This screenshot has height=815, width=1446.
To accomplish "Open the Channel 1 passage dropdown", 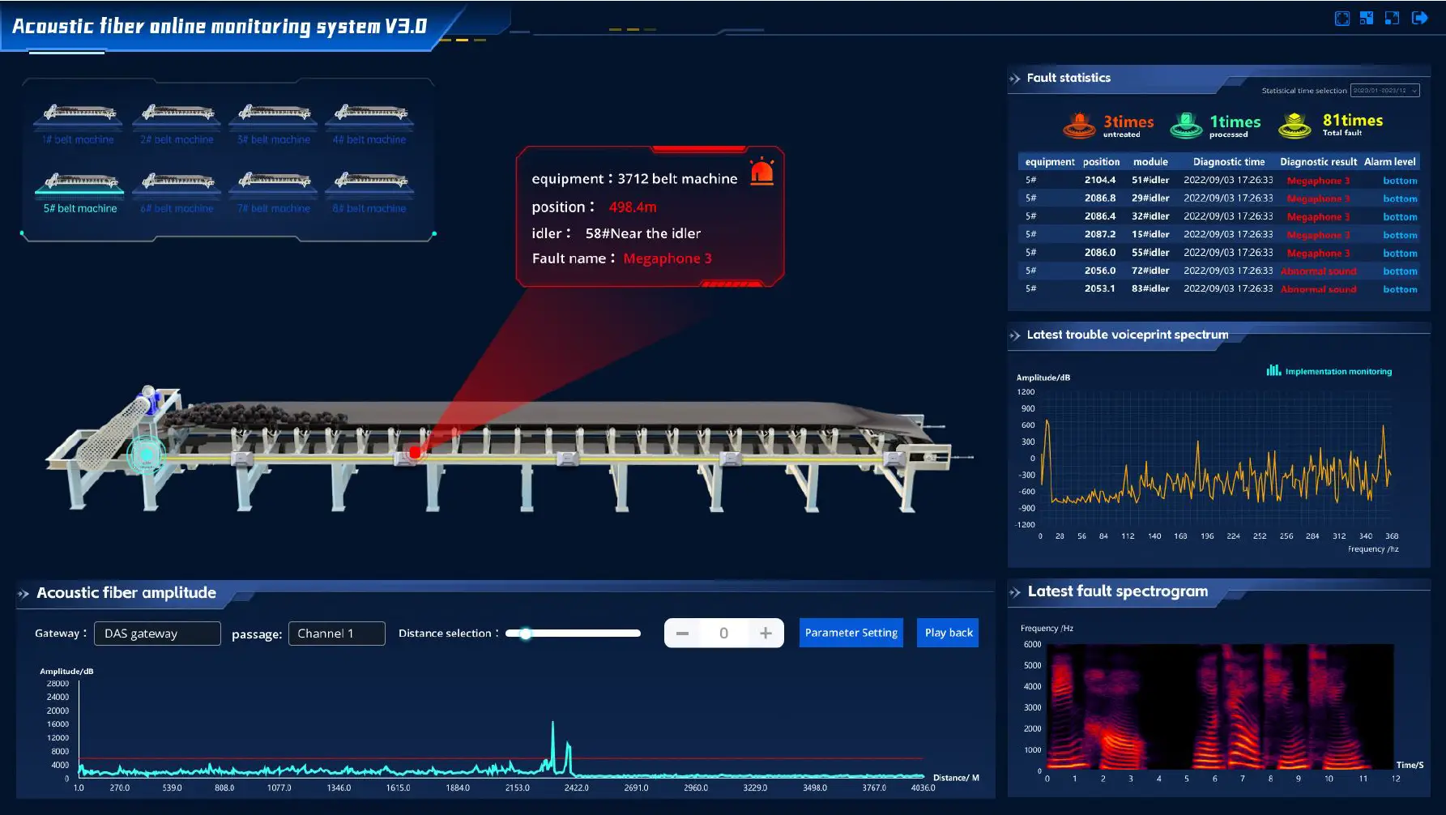I will (336, 634).
